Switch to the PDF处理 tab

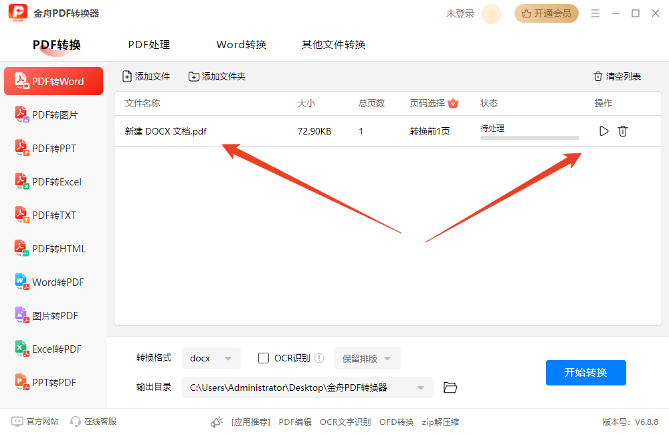click(x=149, y=45)
